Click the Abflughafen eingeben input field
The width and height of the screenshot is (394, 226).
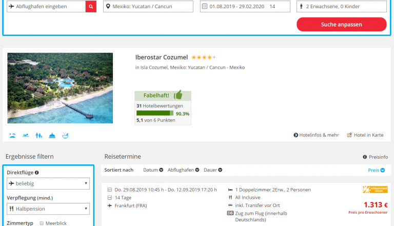46,6
